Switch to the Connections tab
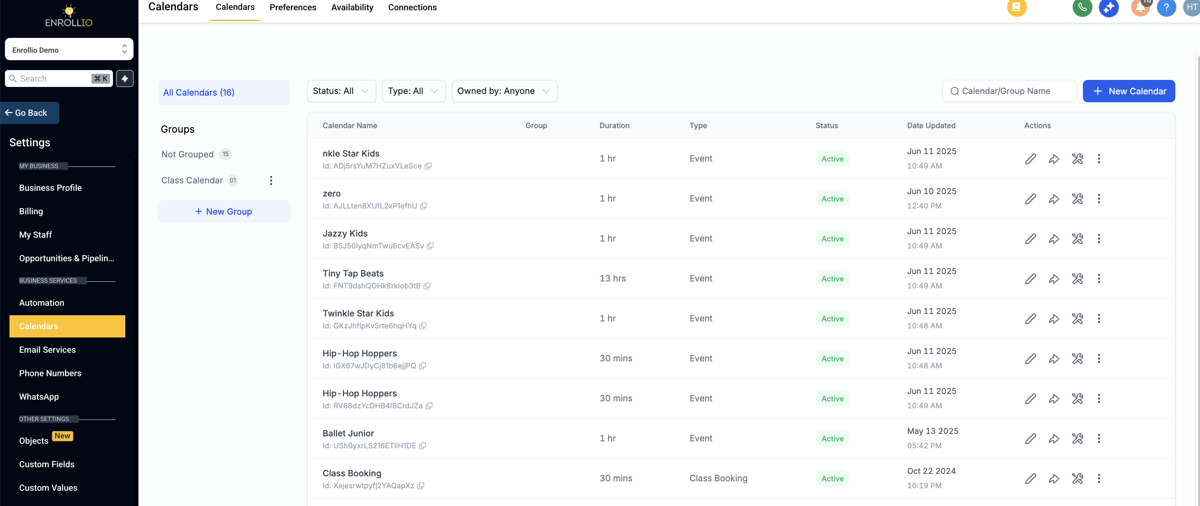Screen dimensions: 1200x506 pyautogui.click(x=412, y=7)
